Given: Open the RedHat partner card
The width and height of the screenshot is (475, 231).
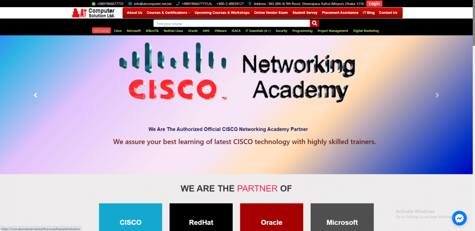Looking at the screenshot, I should point(201,217).
